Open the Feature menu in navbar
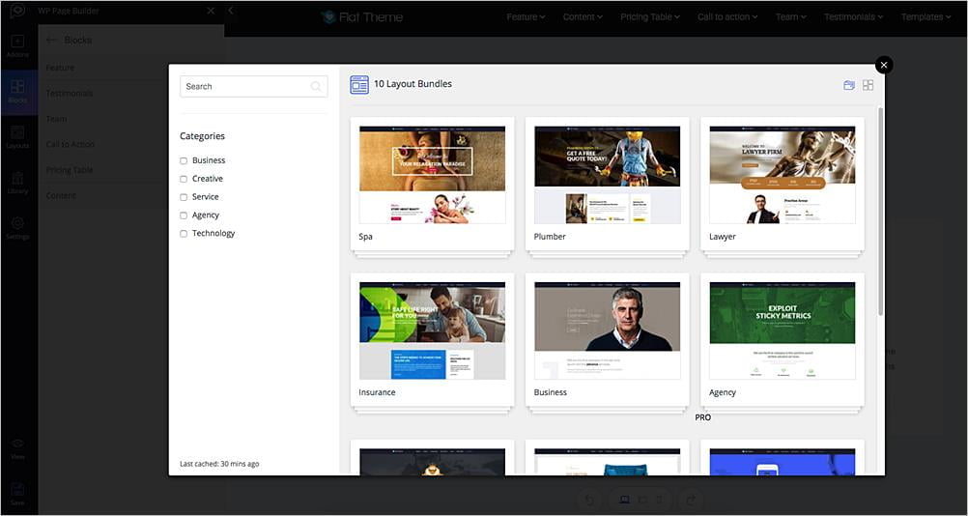This screenshot has height=516, width=968. [x=526, y=17]
